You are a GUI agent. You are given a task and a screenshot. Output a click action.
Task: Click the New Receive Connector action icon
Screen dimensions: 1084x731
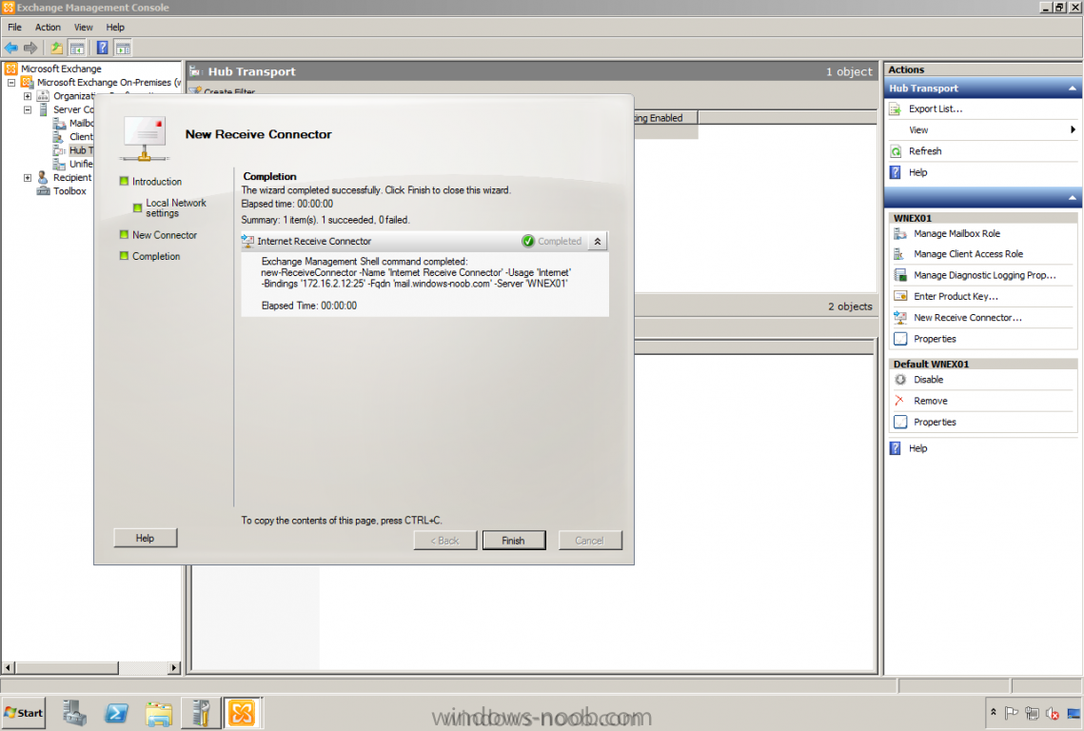(x=900, y=318)
